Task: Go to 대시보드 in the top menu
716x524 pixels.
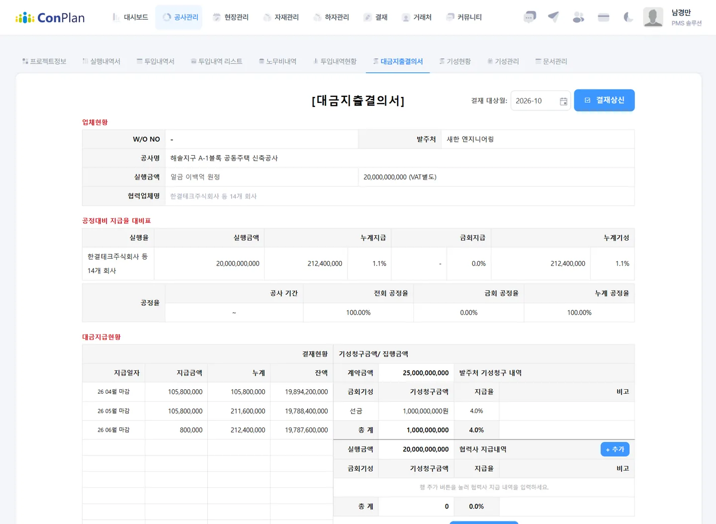Action: coord(130,17)
